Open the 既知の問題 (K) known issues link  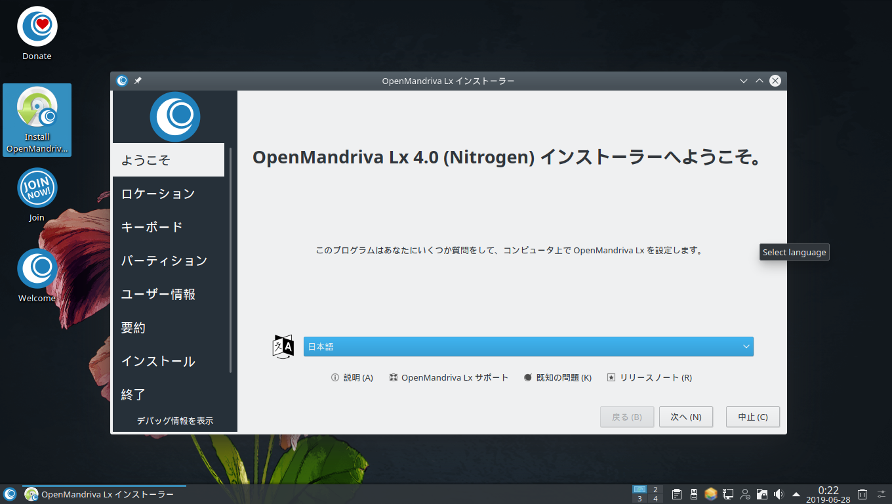point(557,377)
